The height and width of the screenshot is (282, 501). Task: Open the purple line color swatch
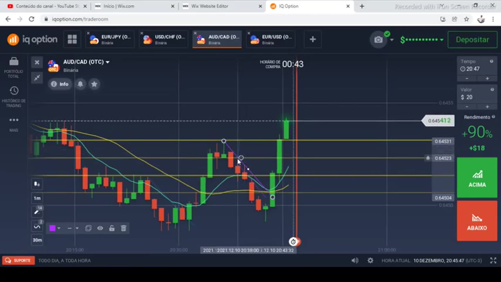point(52,228)
